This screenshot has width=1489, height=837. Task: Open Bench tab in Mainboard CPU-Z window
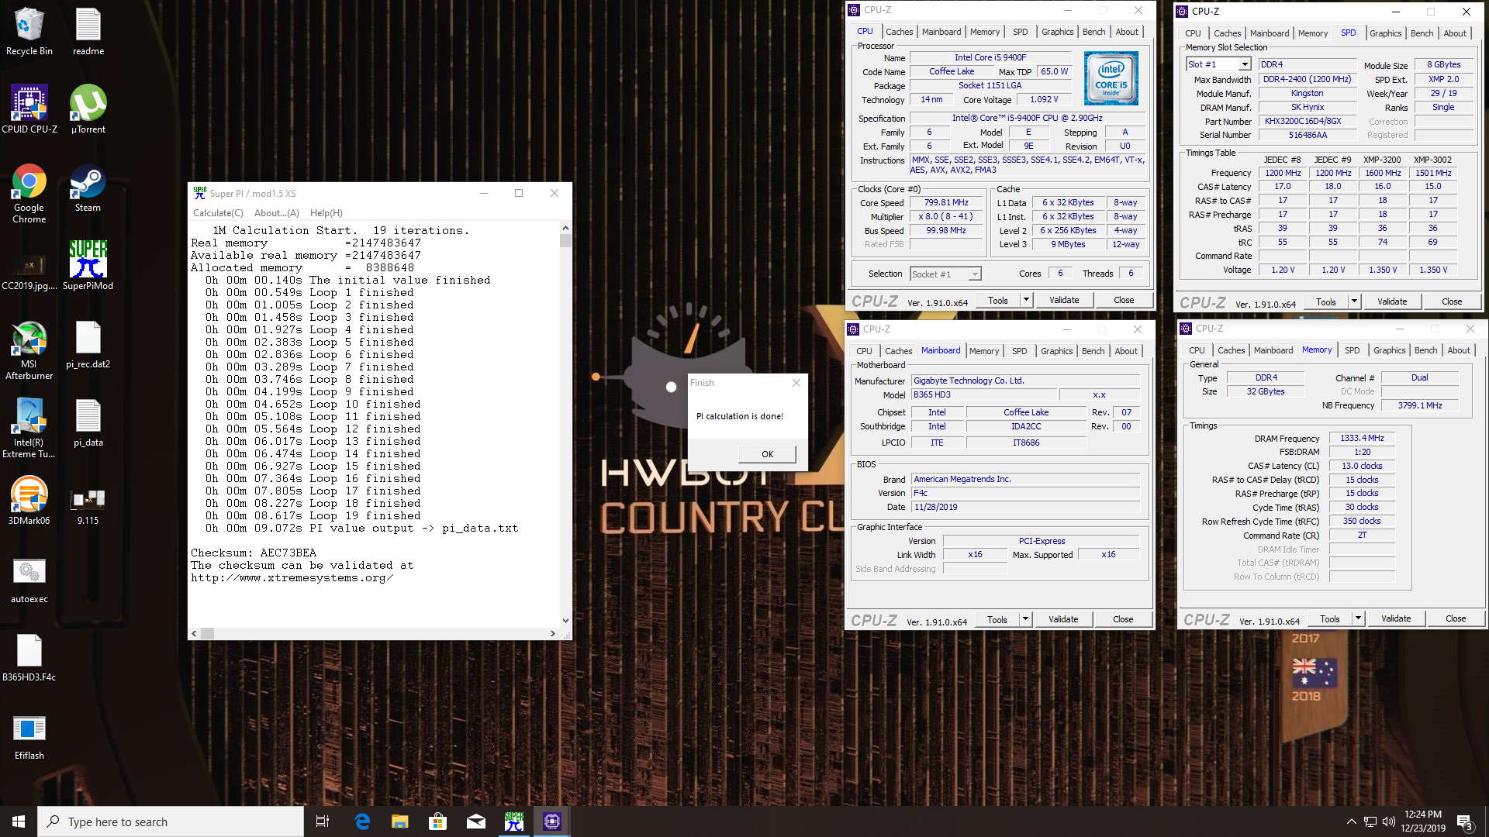(1093, 351)
